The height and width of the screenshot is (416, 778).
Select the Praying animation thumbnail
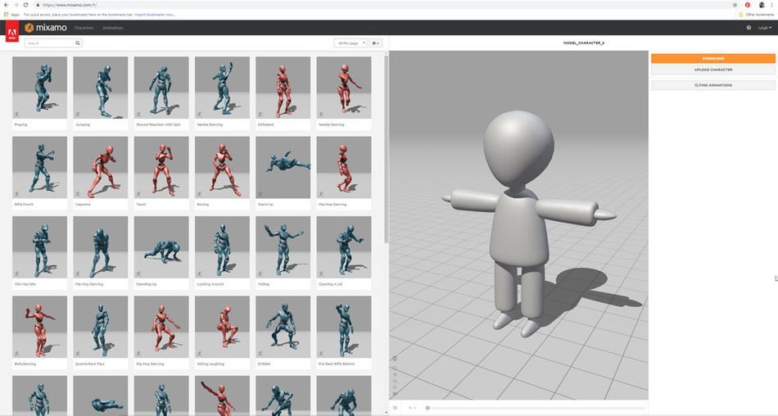coord(39,88)
